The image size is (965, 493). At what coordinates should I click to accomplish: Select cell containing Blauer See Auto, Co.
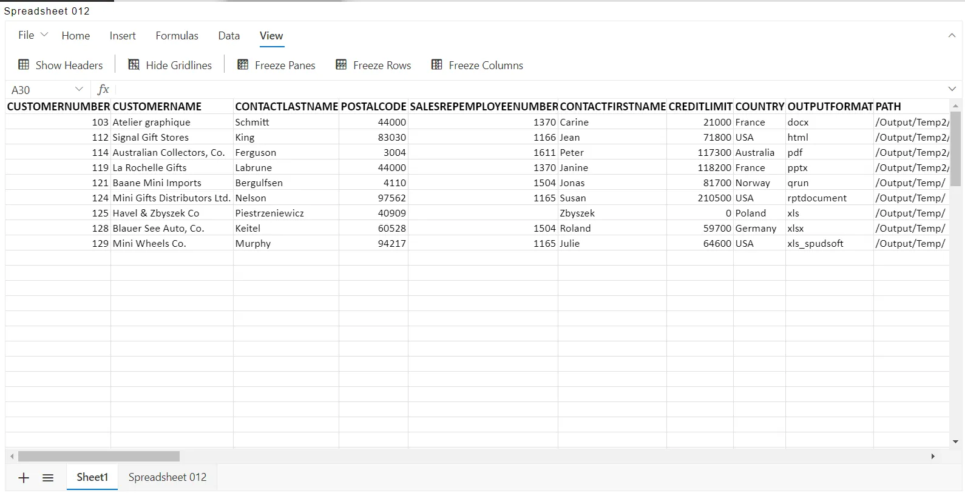coord(172,228)
